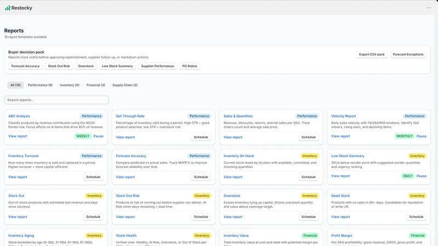Select Stock Out Risk chip in Buyer decision pack

(59, 66)
